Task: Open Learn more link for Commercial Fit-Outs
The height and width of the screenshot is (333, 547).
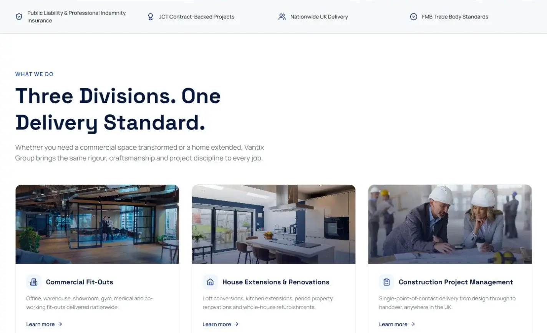Action: pos(44,324)
